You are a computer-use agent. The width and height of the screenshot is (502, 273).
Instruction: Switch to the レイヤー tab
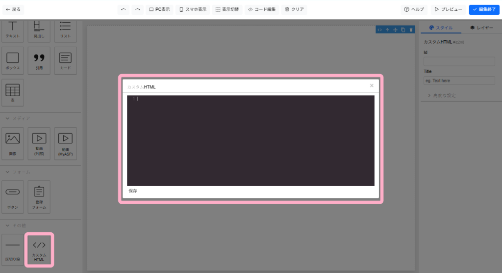click(x=481, y=28)
